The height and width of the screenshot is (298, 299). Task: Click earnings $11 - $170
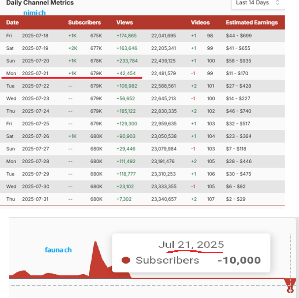(237, 73)
